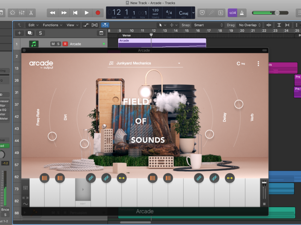Open the Snap Smart dropdown
301x225 pixels.
208,25
